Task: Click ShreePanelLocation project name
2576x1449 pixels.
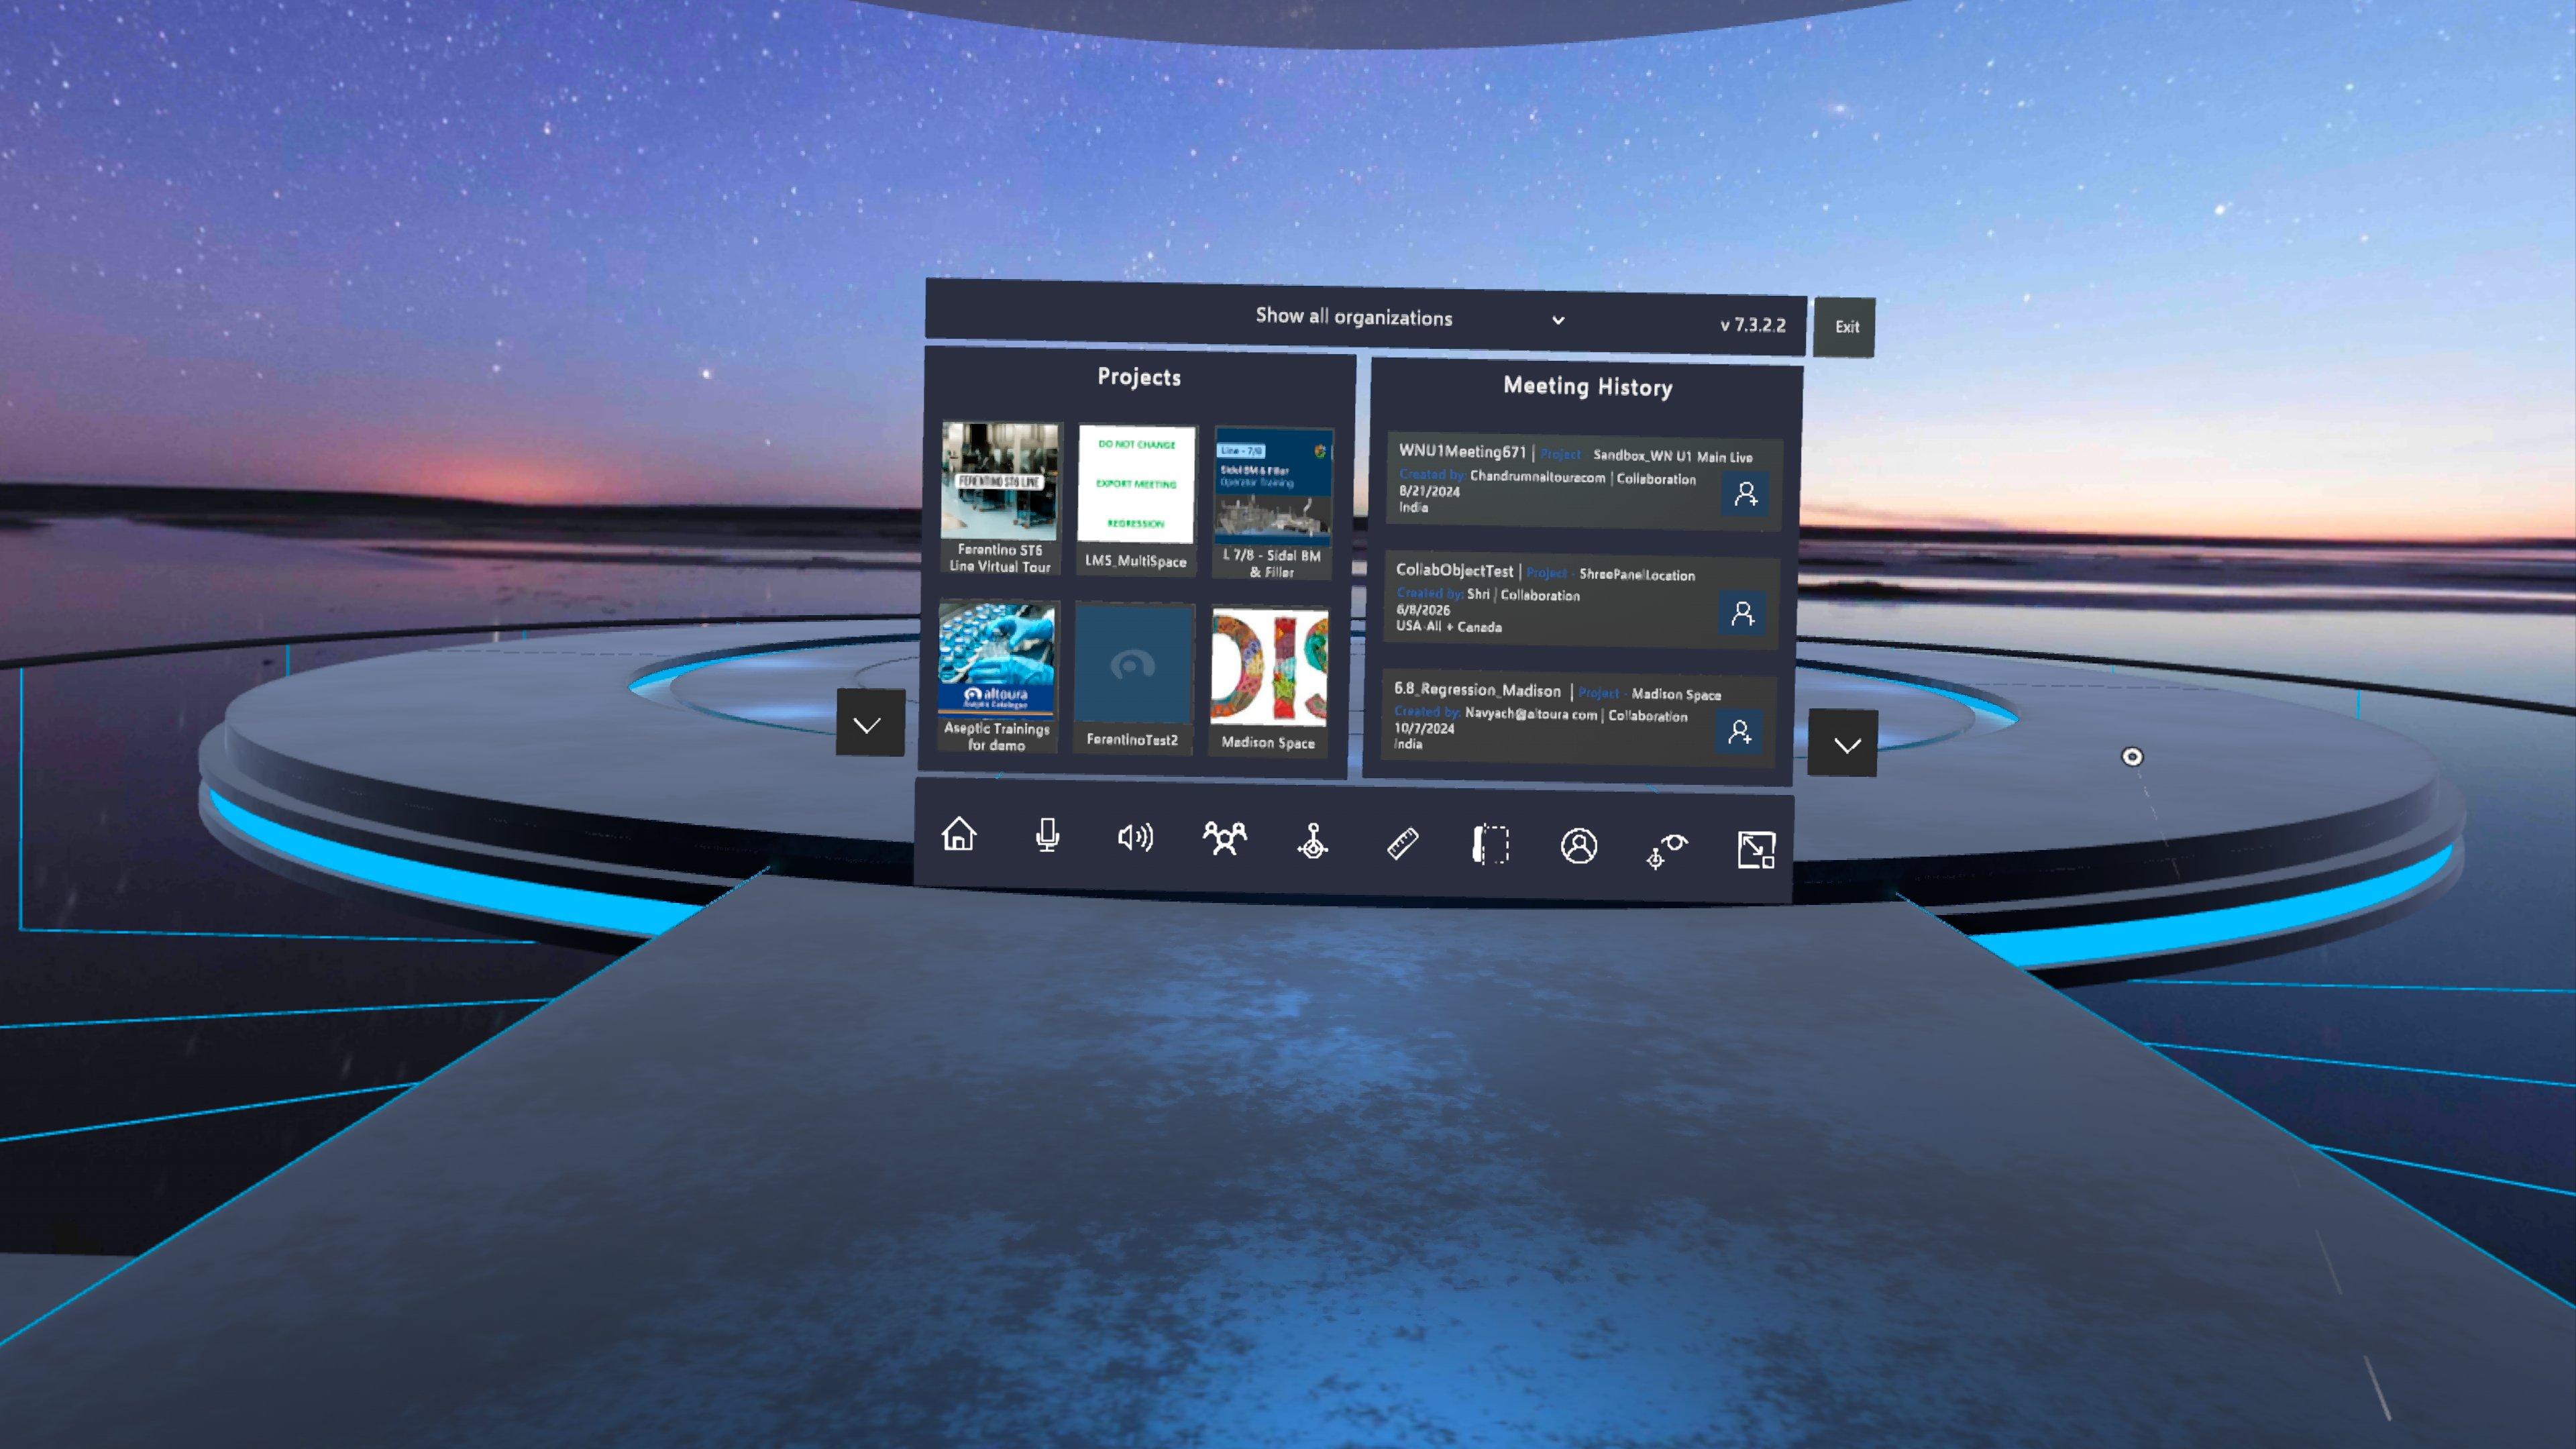Action: 1637,575
